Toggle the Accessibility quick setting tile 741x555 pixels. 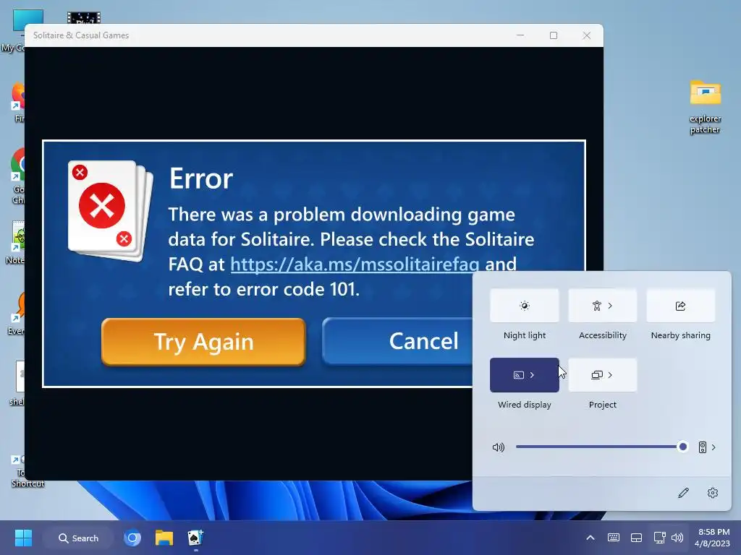click(603, 306)
